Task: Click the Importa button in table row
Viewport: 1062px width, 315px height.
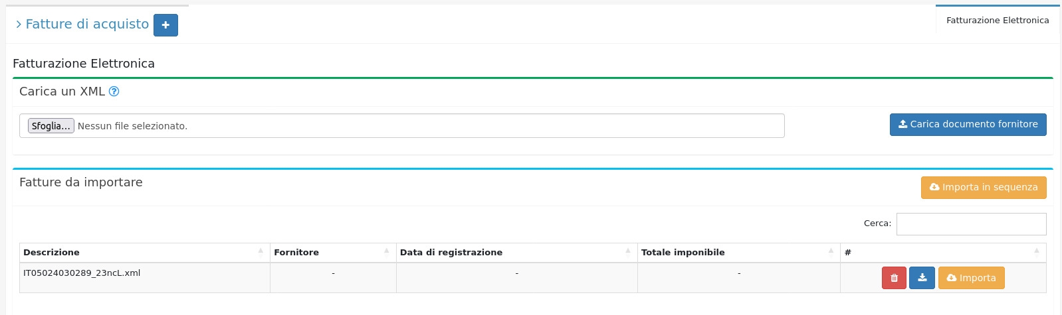Action: coord(971,278)
